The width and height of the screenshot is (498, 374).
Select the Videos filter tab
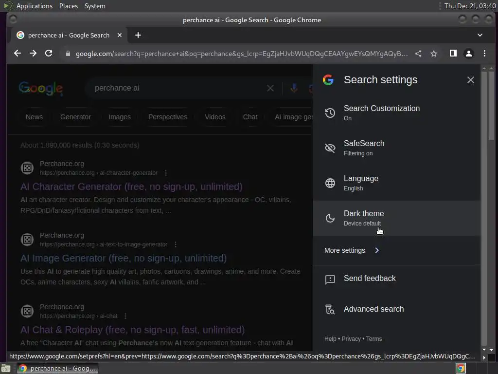(215, 117)
